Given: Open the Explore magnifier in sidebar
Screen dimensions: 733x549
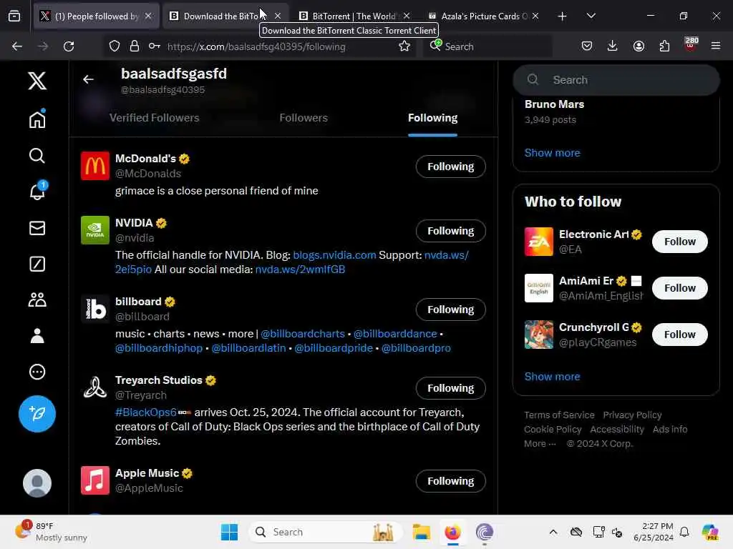Looking at the screenshot, I should point(37,155).
